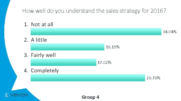The width and height of the screenshot is (181, 101).
Task: Click the number "1." list marker
Action: coord(26,24)
